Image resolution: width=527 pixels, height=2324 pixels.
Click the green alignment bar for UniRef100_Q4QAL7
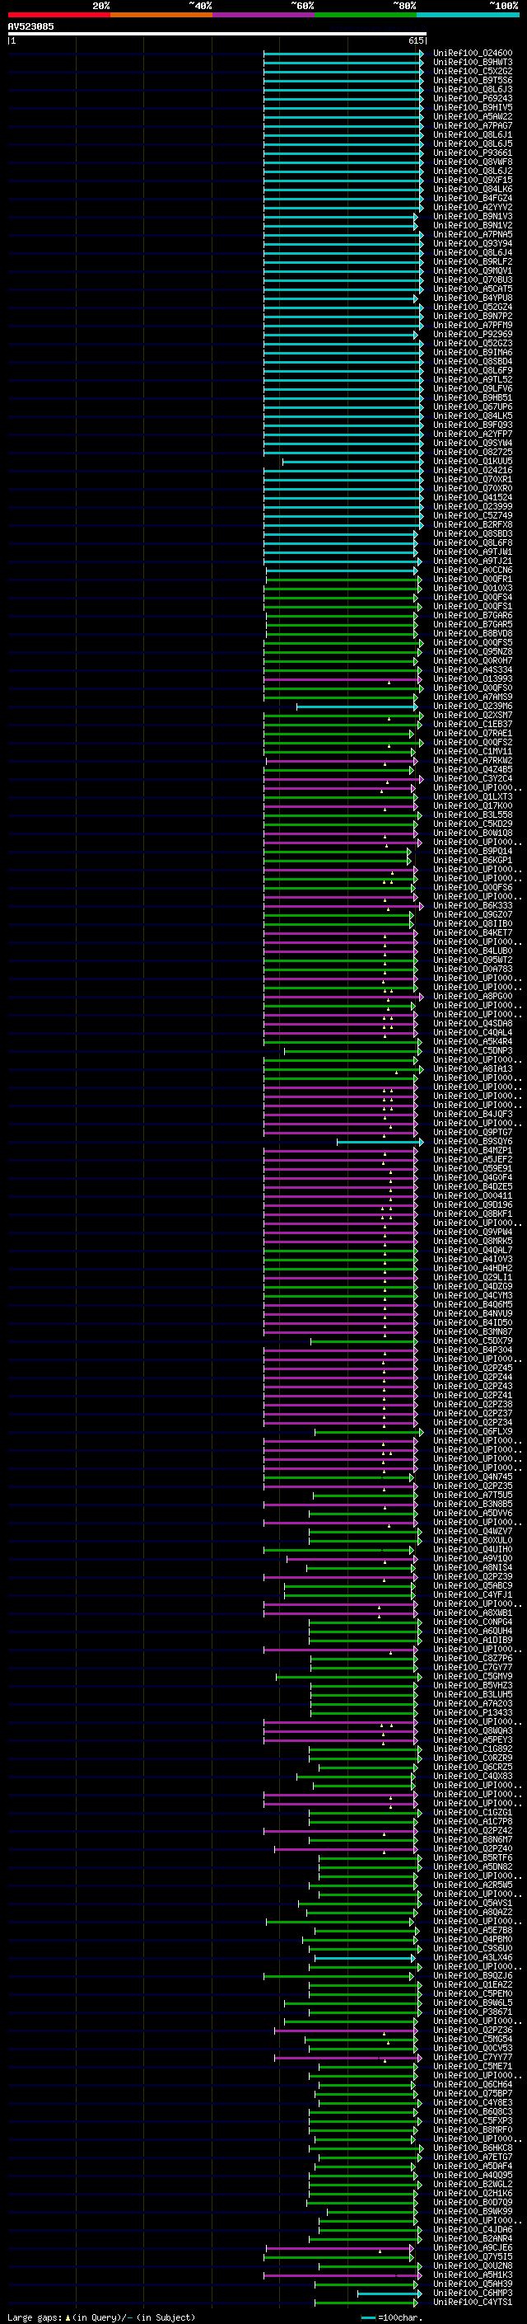click(x=341, y=1251)
